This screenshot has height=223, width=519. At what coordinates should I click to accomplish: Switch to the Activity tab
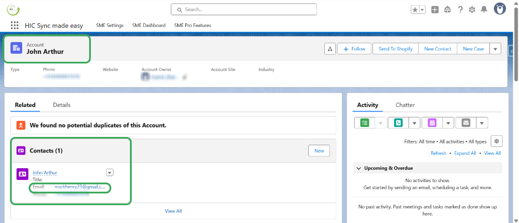367,105
